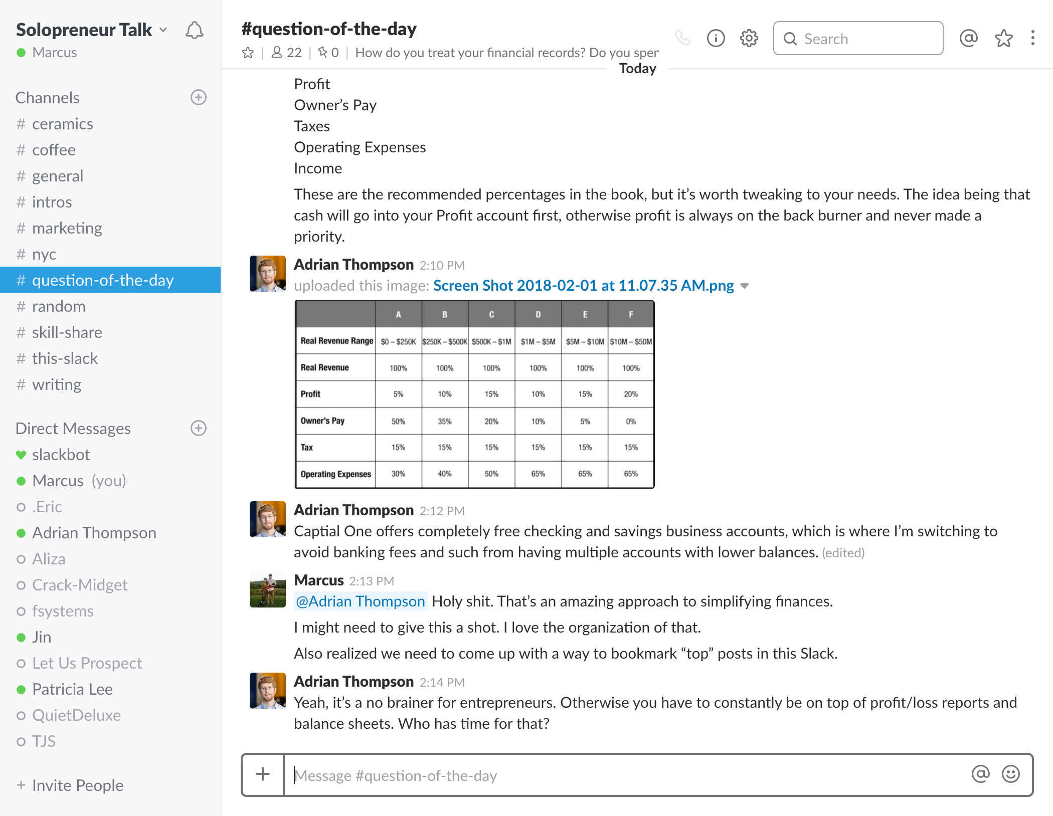1053x816 pixels.
Task: Start new direct message plus button
Action: click(x=199, y=428)
